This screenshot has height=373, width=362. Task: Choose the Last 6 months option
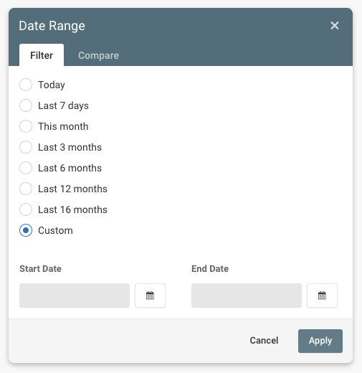[26, 168]
